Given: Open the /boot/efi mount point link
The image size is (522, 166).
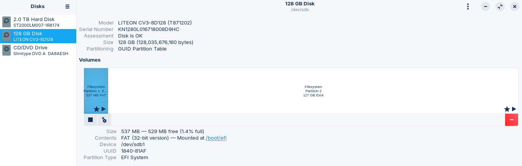Looking at the screenshot, I should click(216, 138).
